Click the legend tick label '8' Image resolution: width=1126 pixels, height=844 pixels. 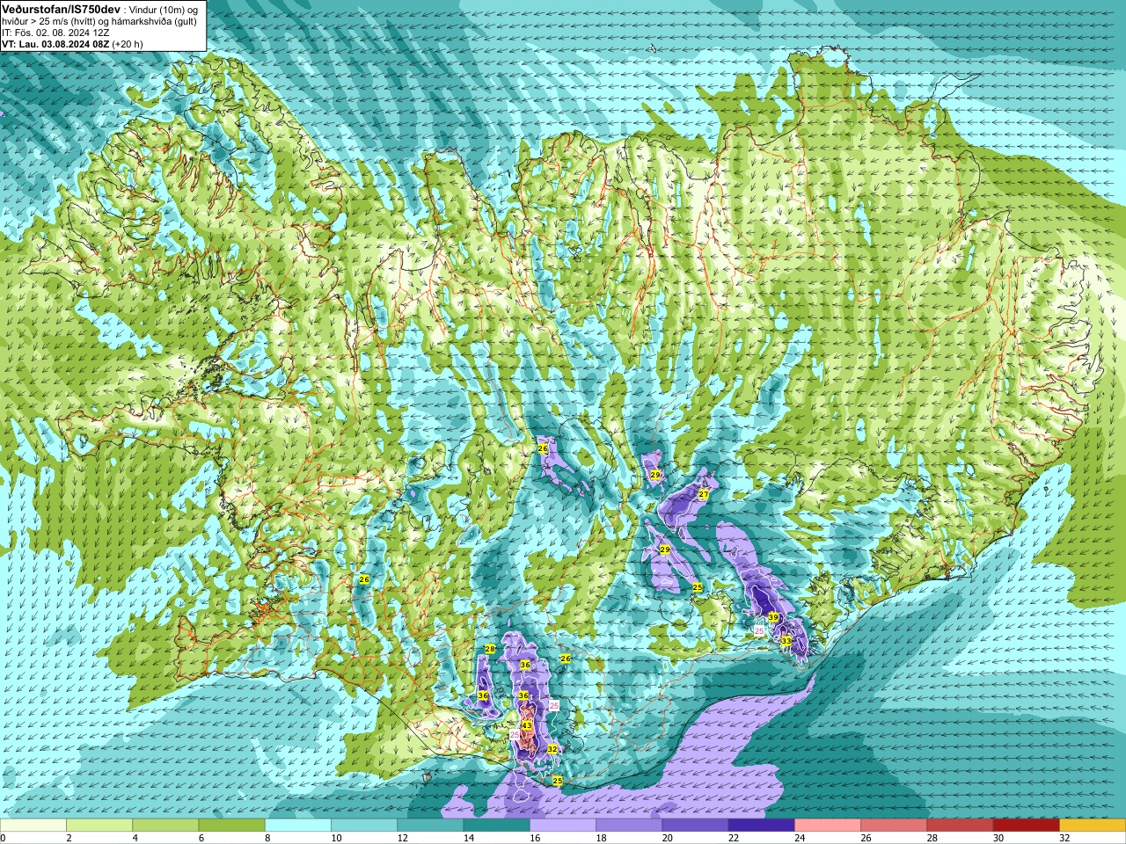266,838
